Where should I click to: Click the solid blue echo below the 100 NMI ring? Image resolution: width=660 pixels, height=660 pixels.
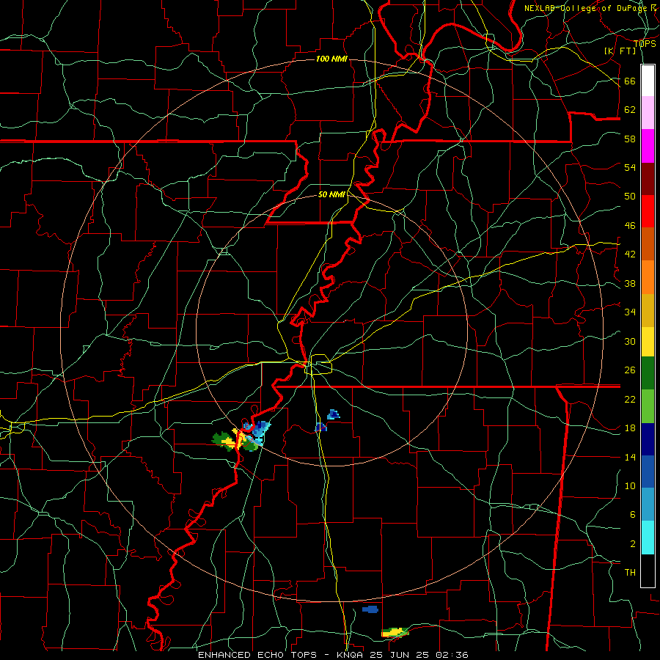tap(370, 609)
